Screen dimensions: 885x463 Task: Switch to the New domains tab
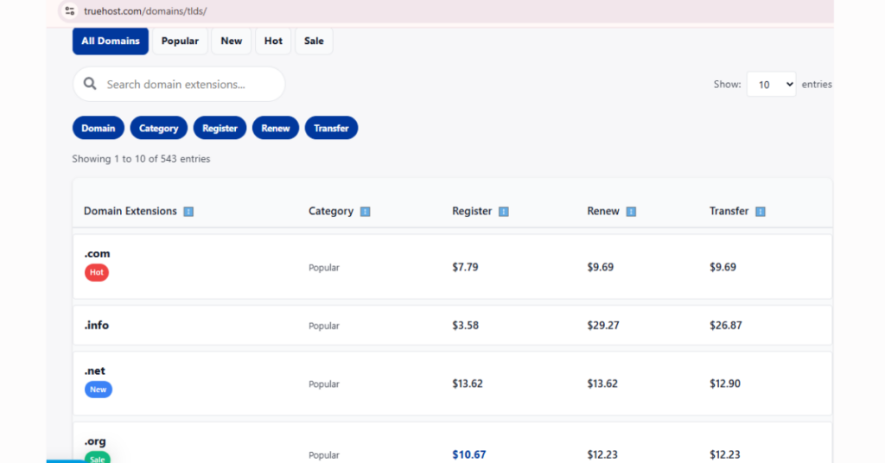(x=232, y=41)
